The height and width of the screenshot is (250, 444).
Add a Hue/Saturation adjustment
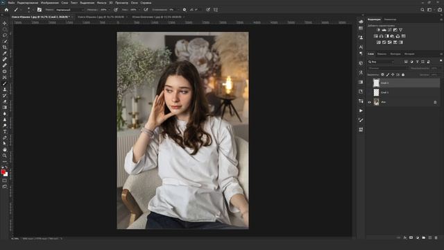376,36
